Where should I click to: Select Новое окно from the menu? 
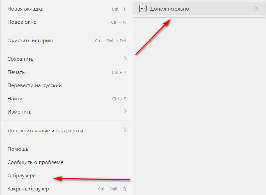click(x=67, y=22)
